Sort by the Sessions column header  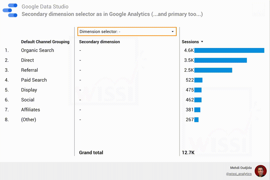190,42
